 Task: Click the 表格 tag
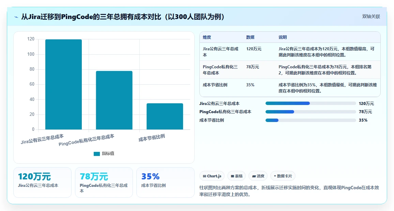coord(237,176)
